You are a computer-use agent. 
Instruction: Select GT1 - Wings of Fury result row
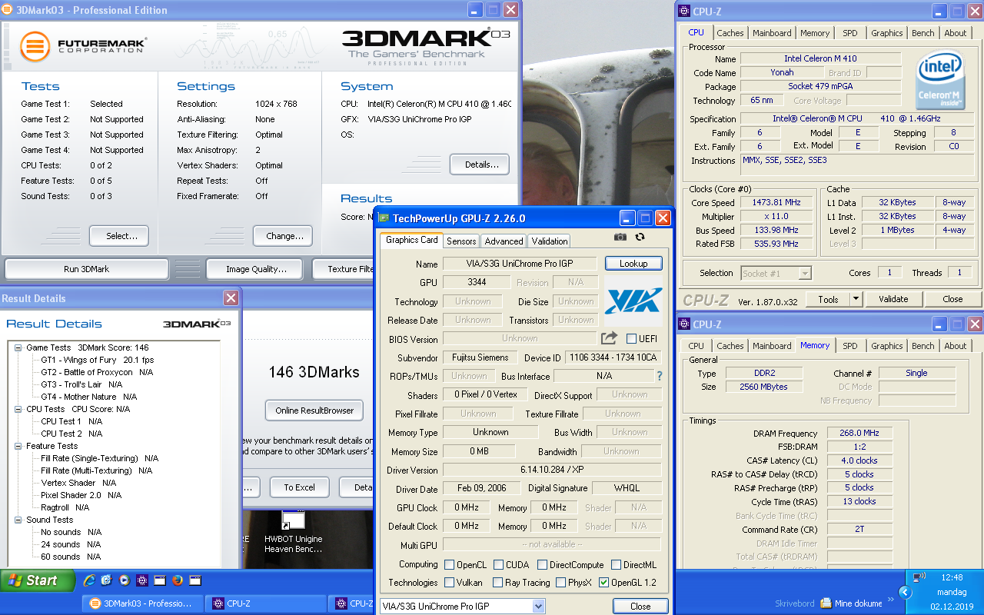point(97,360)
